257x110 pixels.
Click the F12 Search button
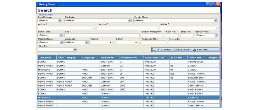tap(163, 50)
